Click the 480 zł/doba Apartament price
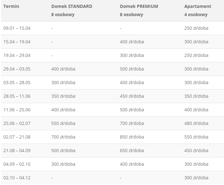Image resolution: width=224 pixels, height=185 pixels. coord(196,123)
